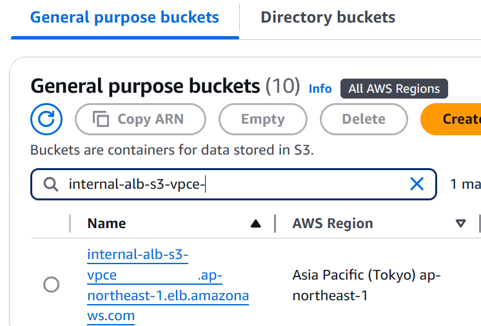481x326 pixels.
Task: Click the Name column header
Action: 107,224
